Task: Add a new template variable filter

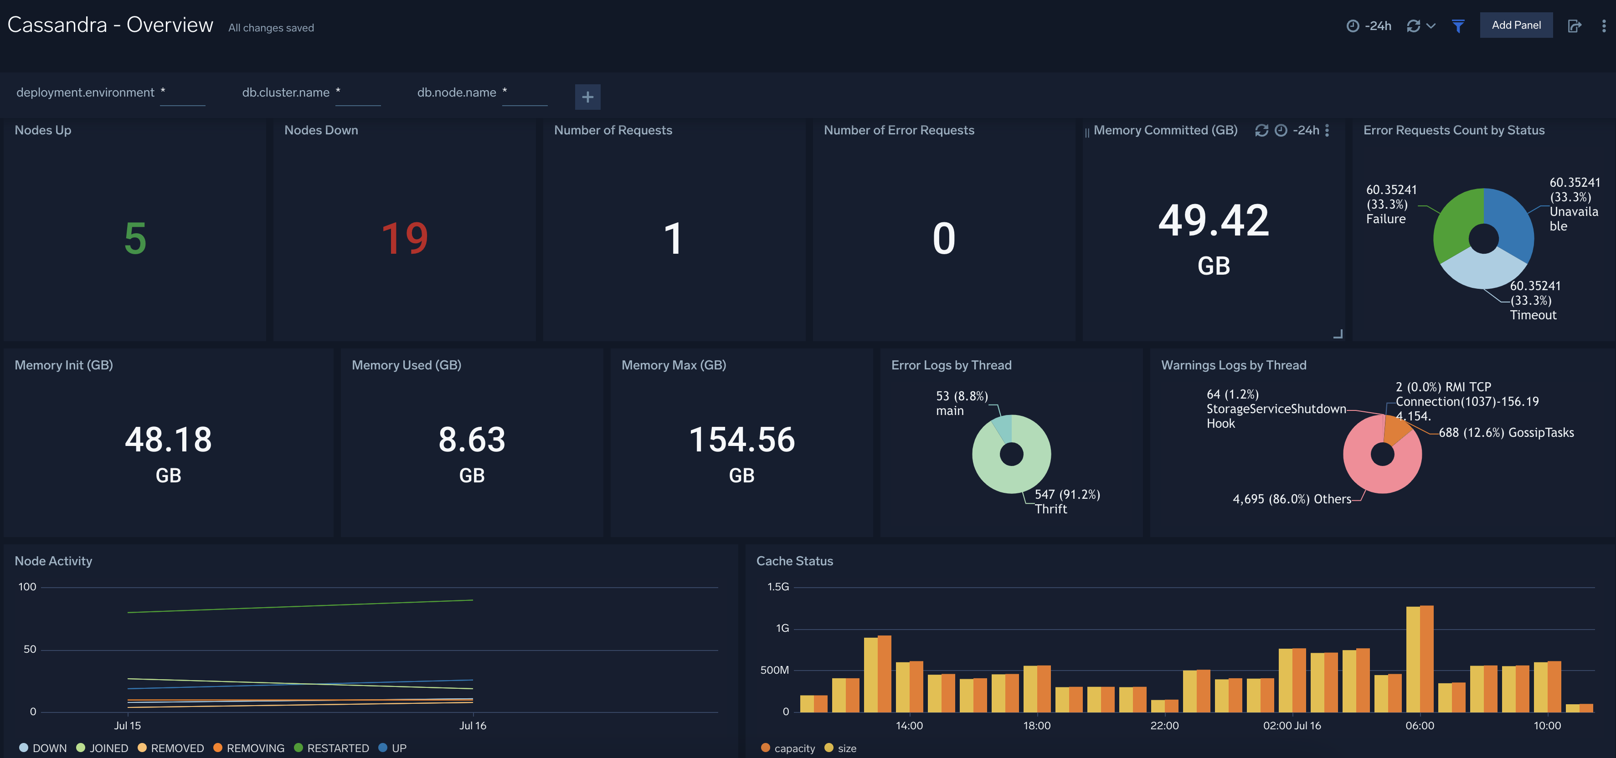Action: pos(587,97)
